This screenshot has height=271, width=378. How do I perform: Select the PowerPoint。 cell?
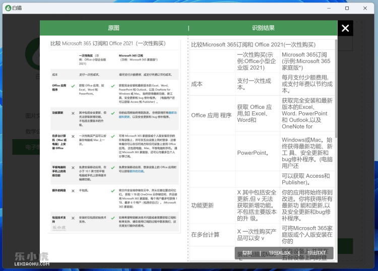[258, 153]
